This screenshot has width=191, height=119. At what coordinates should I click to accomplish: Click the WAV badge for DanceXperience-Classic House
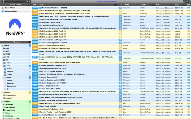coord(35,46)
